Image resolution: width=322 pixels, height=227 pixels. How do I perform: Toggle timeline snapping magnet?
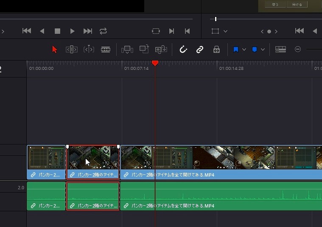tap(183, 50)
